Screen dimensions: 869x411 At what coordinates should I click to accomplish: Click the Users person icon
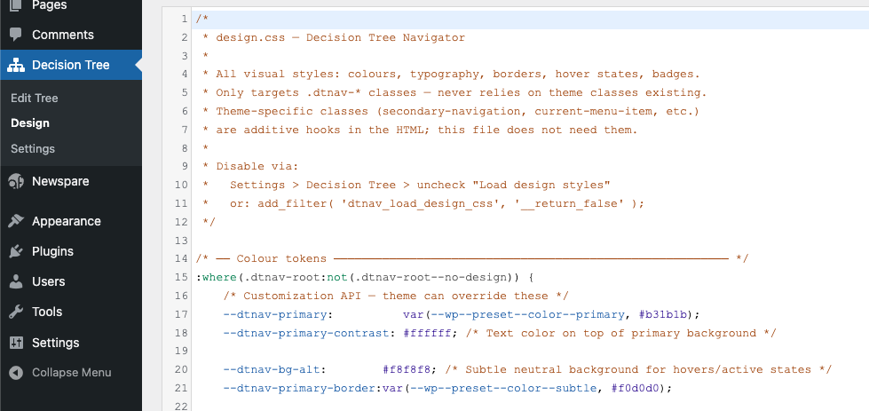(16, 281)
